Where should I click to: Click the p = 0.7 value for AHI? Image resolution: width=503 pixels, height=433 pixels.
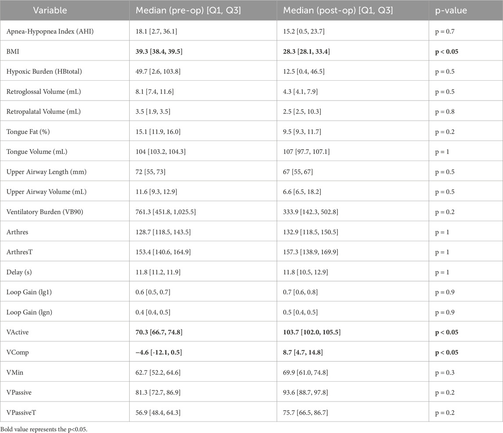[444, 31]
